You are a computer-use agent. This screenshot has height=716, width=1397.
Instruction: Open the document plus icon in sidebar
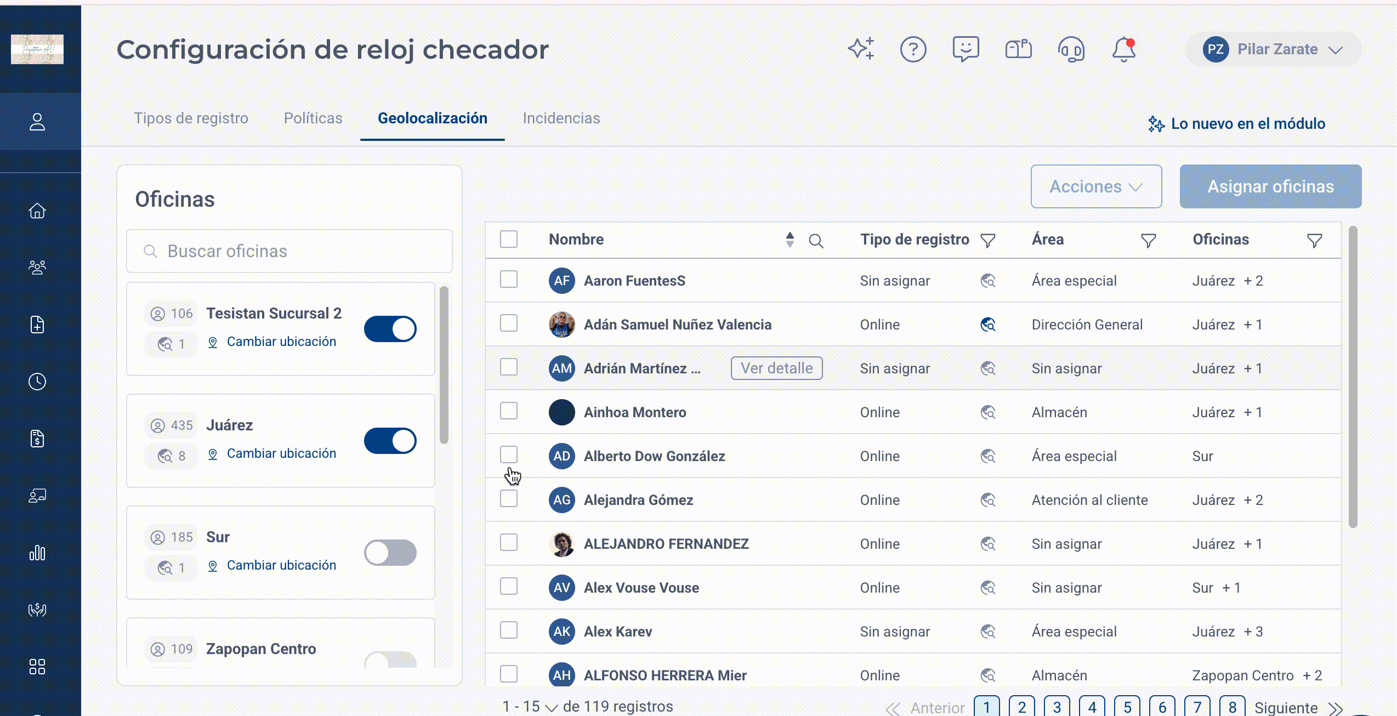point(37,325)
